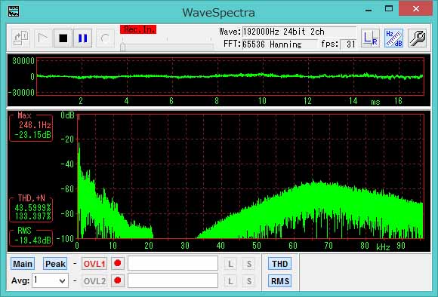Click the OVL1 overlay text field
438x297 pixels.
point(173,263)
